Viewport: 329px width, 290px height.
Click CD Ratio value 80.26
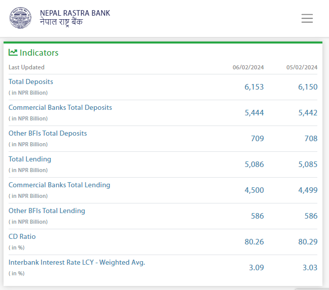(254, 242)
